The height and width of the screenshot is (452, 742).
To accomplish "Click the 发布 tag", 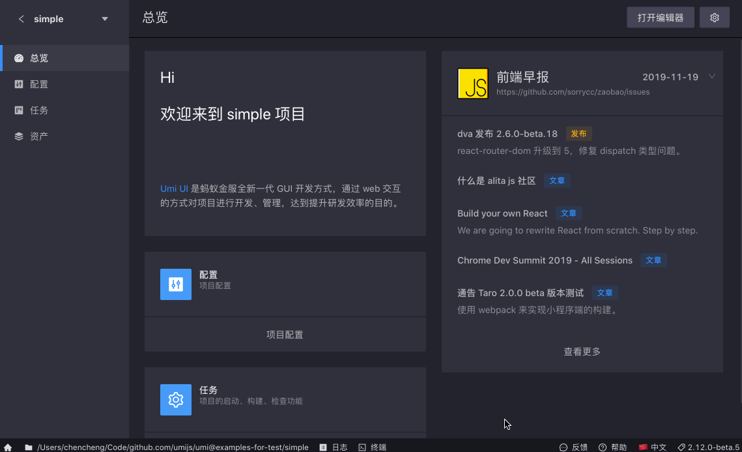I will 578,134.
